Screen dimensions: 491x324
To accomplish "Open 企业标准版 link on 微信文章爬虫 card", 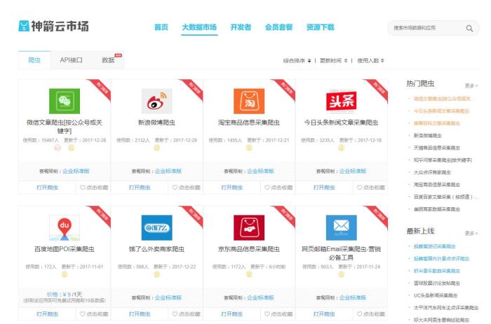I will (x=76, y=171).
